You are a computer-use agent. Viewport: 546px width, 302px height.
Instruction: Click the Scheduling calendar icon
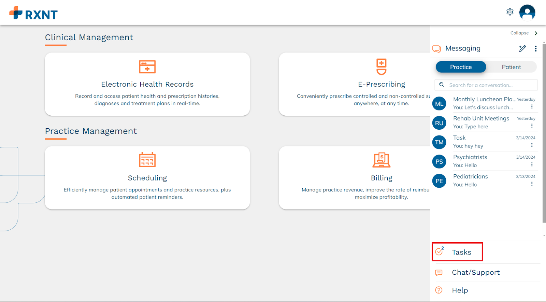(x=147, y=160)
